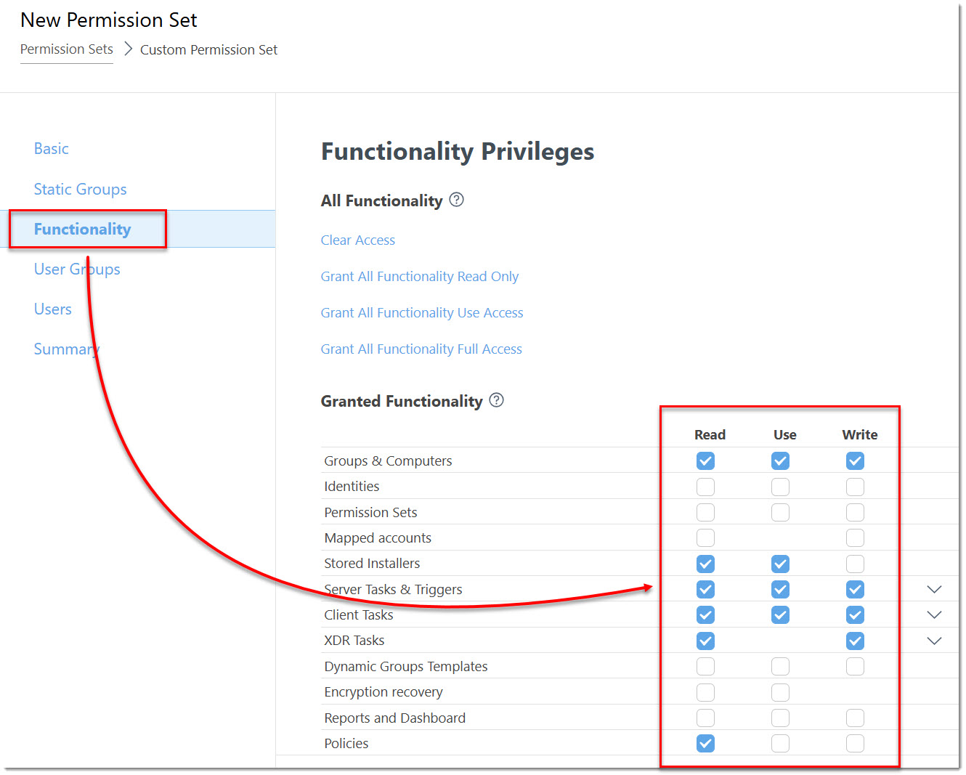The image size is (966, 775).
Task: Check the Use box for Policies
Action: pos(780,743)
